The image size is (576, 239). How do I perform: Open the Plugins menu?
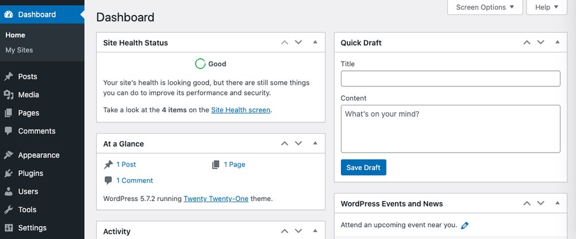point(42,173)
